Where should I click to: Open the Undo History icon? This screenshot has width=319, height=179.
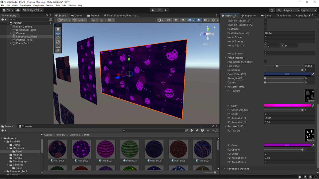[x=272, y=10]
